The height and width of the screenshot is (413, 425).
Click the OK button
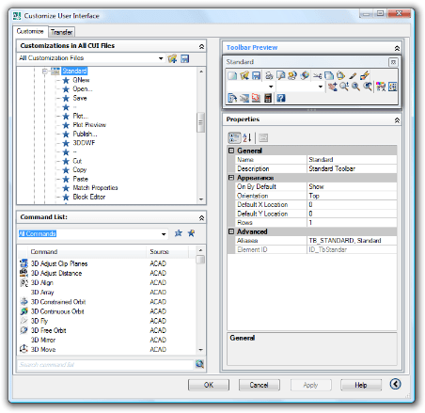pyautogui.click(x=209, y=385)
